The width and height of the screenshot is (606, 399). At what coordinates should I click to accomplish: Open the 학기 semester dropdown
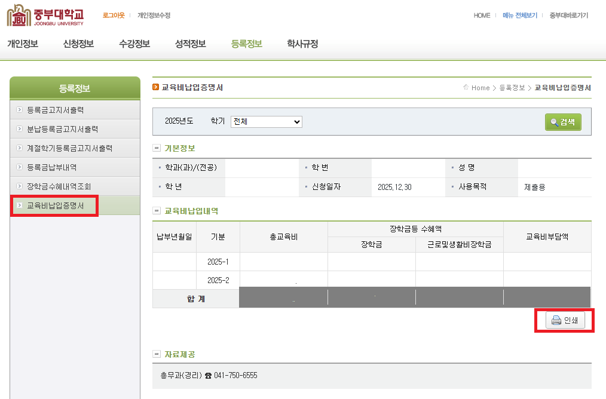click(x=267, y=121)
